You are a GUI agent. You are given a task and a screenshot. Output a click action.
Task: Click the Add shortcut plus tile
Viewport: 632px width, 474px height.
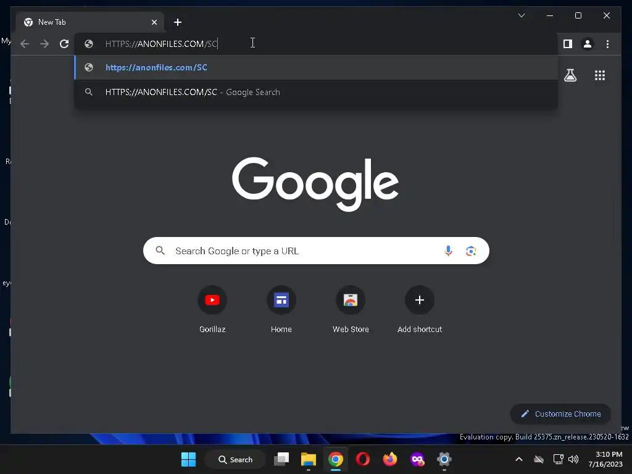click(x=420, y=310)
